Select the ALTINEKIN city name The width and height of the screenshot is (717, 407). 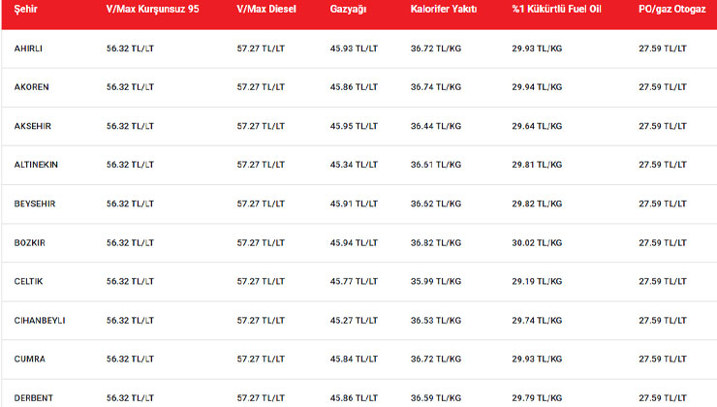tap(37, 164)
